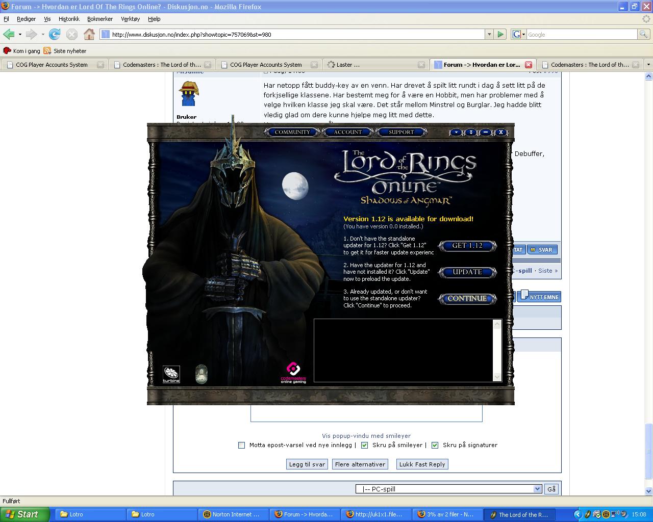Viewport: 653px width, 522px height.
Task: Open Norton Internet taskbar item
Action: (x=233, y=514)
